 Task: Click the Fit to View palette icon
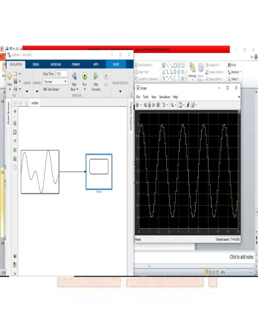(15, 132)
